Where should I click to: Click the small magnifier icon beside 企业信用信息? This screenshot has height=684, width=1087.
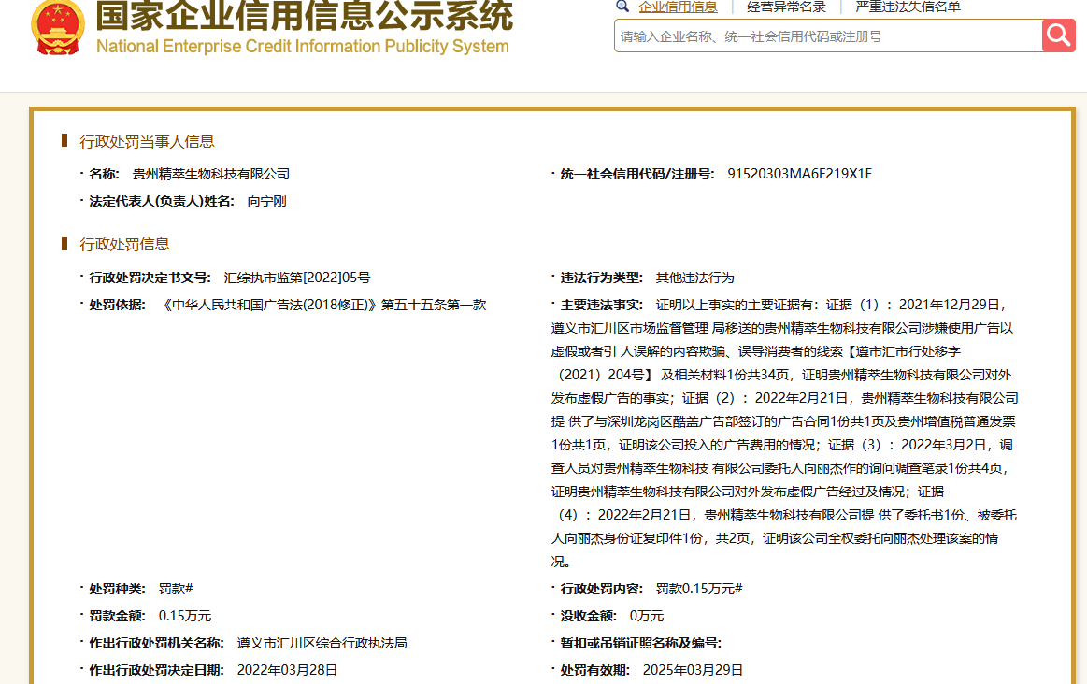(622, 7)
